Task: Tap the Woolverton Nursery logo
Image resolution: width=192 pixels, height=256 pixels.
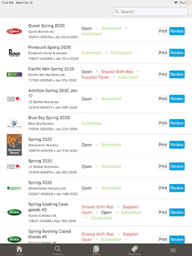Action: (x=14, y=145)
